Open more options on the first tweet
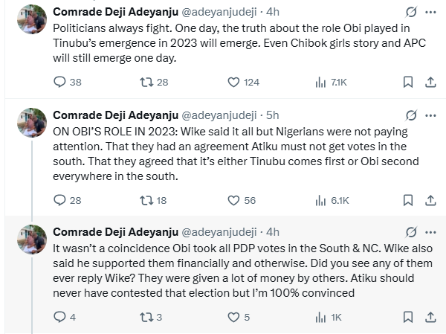This screenshot has width=446, height=334. (430, 13)
